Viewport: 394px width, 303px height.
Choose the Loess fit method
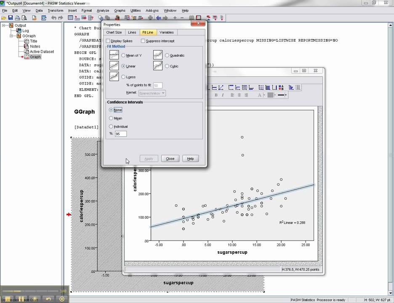[x=123, y=77]
